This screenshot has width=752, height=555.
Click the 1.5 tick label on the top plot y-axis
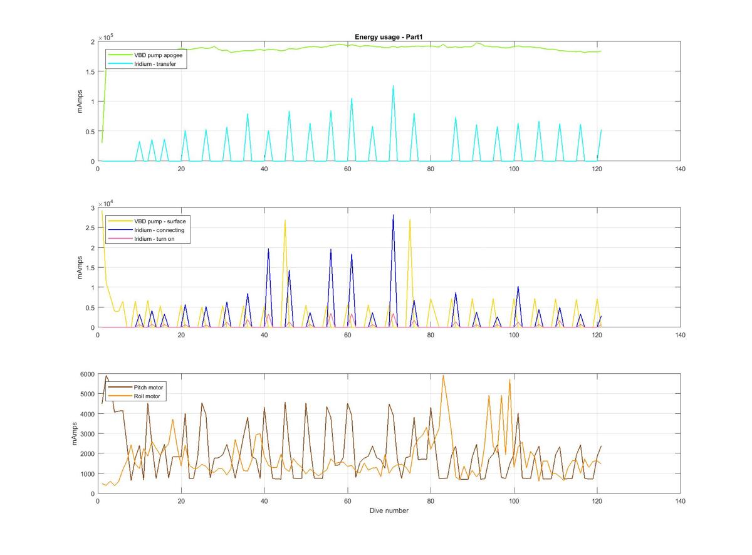[90, 71]
